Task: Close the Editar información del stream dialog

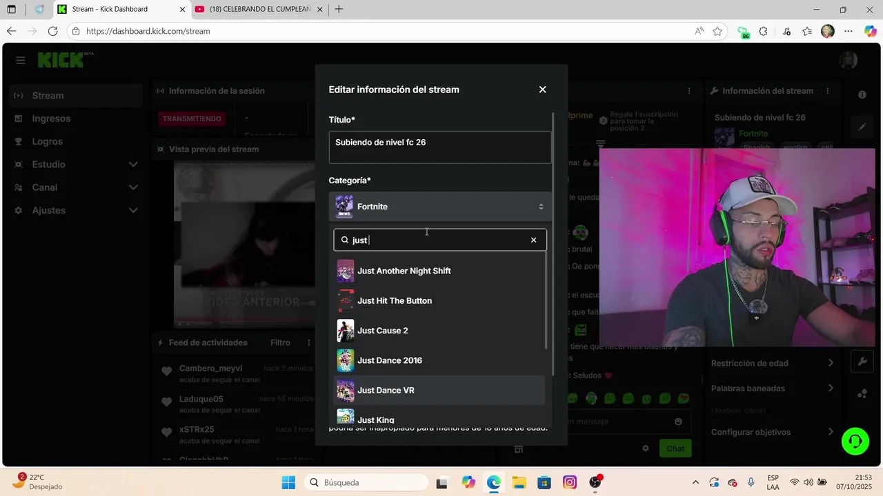Action: click(x=542, y=90)
